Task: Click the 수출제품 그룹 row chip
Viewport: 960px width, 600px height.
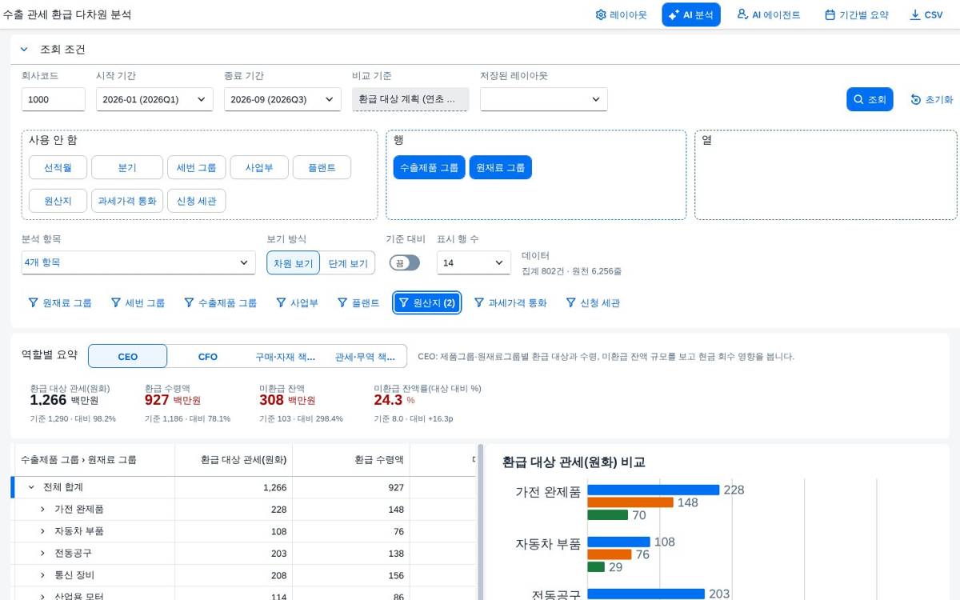Action: click(429, 167)
